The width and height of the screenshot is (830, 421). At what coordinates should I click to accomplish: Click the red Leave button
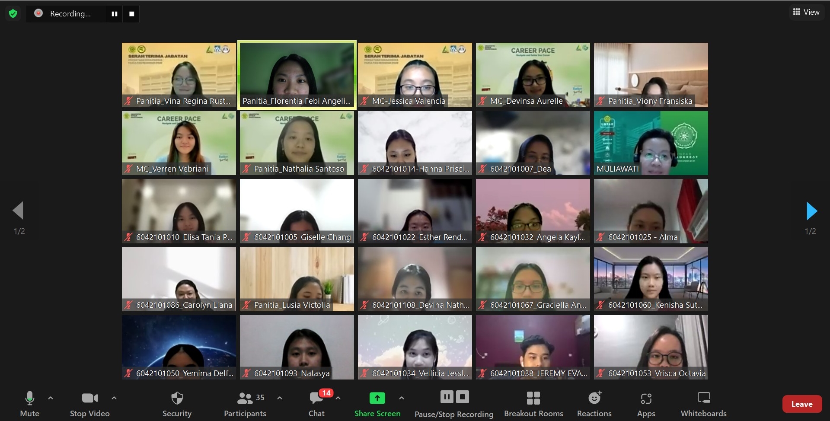(x=802, y=404)
